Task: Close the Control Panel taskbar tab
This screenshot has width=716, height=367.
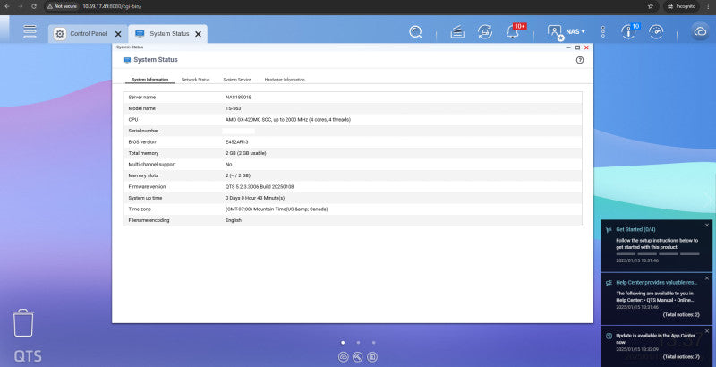Action: point(118,34)
